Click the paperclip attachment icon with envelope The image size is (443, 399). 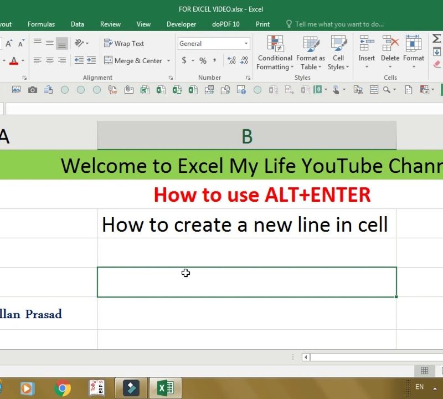[128, 90]
